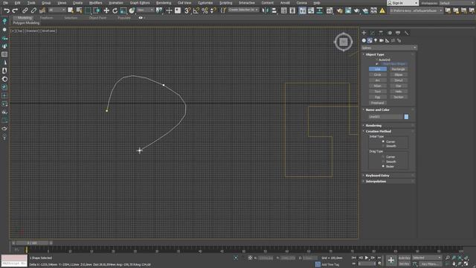Toggle the AutoGrid checkbox
This screenshot has width=476, height=268.
[377, 60]
